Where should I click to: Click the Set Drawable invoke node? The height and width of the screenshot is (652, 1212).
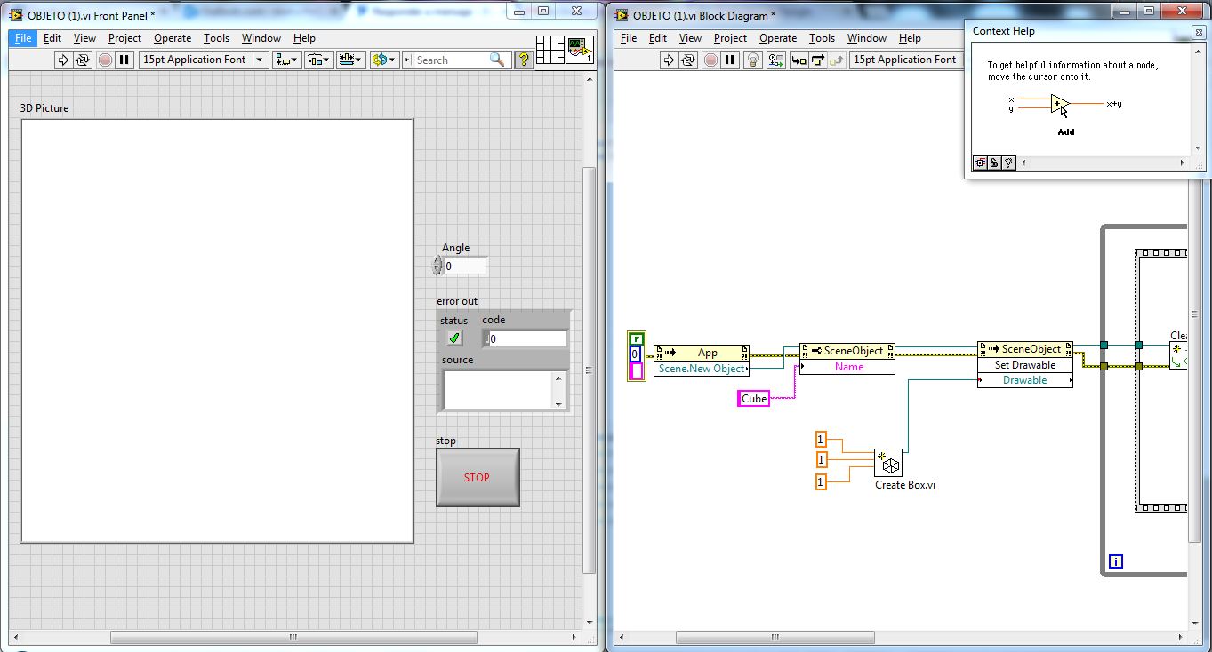tap(1024, 365)
